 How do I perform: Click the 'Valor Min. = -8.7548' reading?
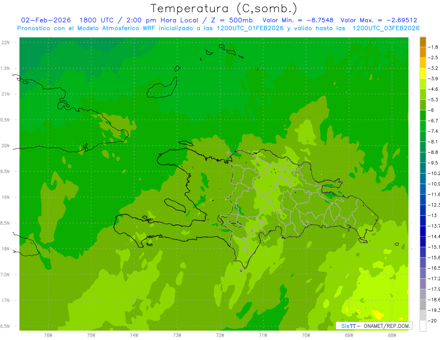coord(298,20)
